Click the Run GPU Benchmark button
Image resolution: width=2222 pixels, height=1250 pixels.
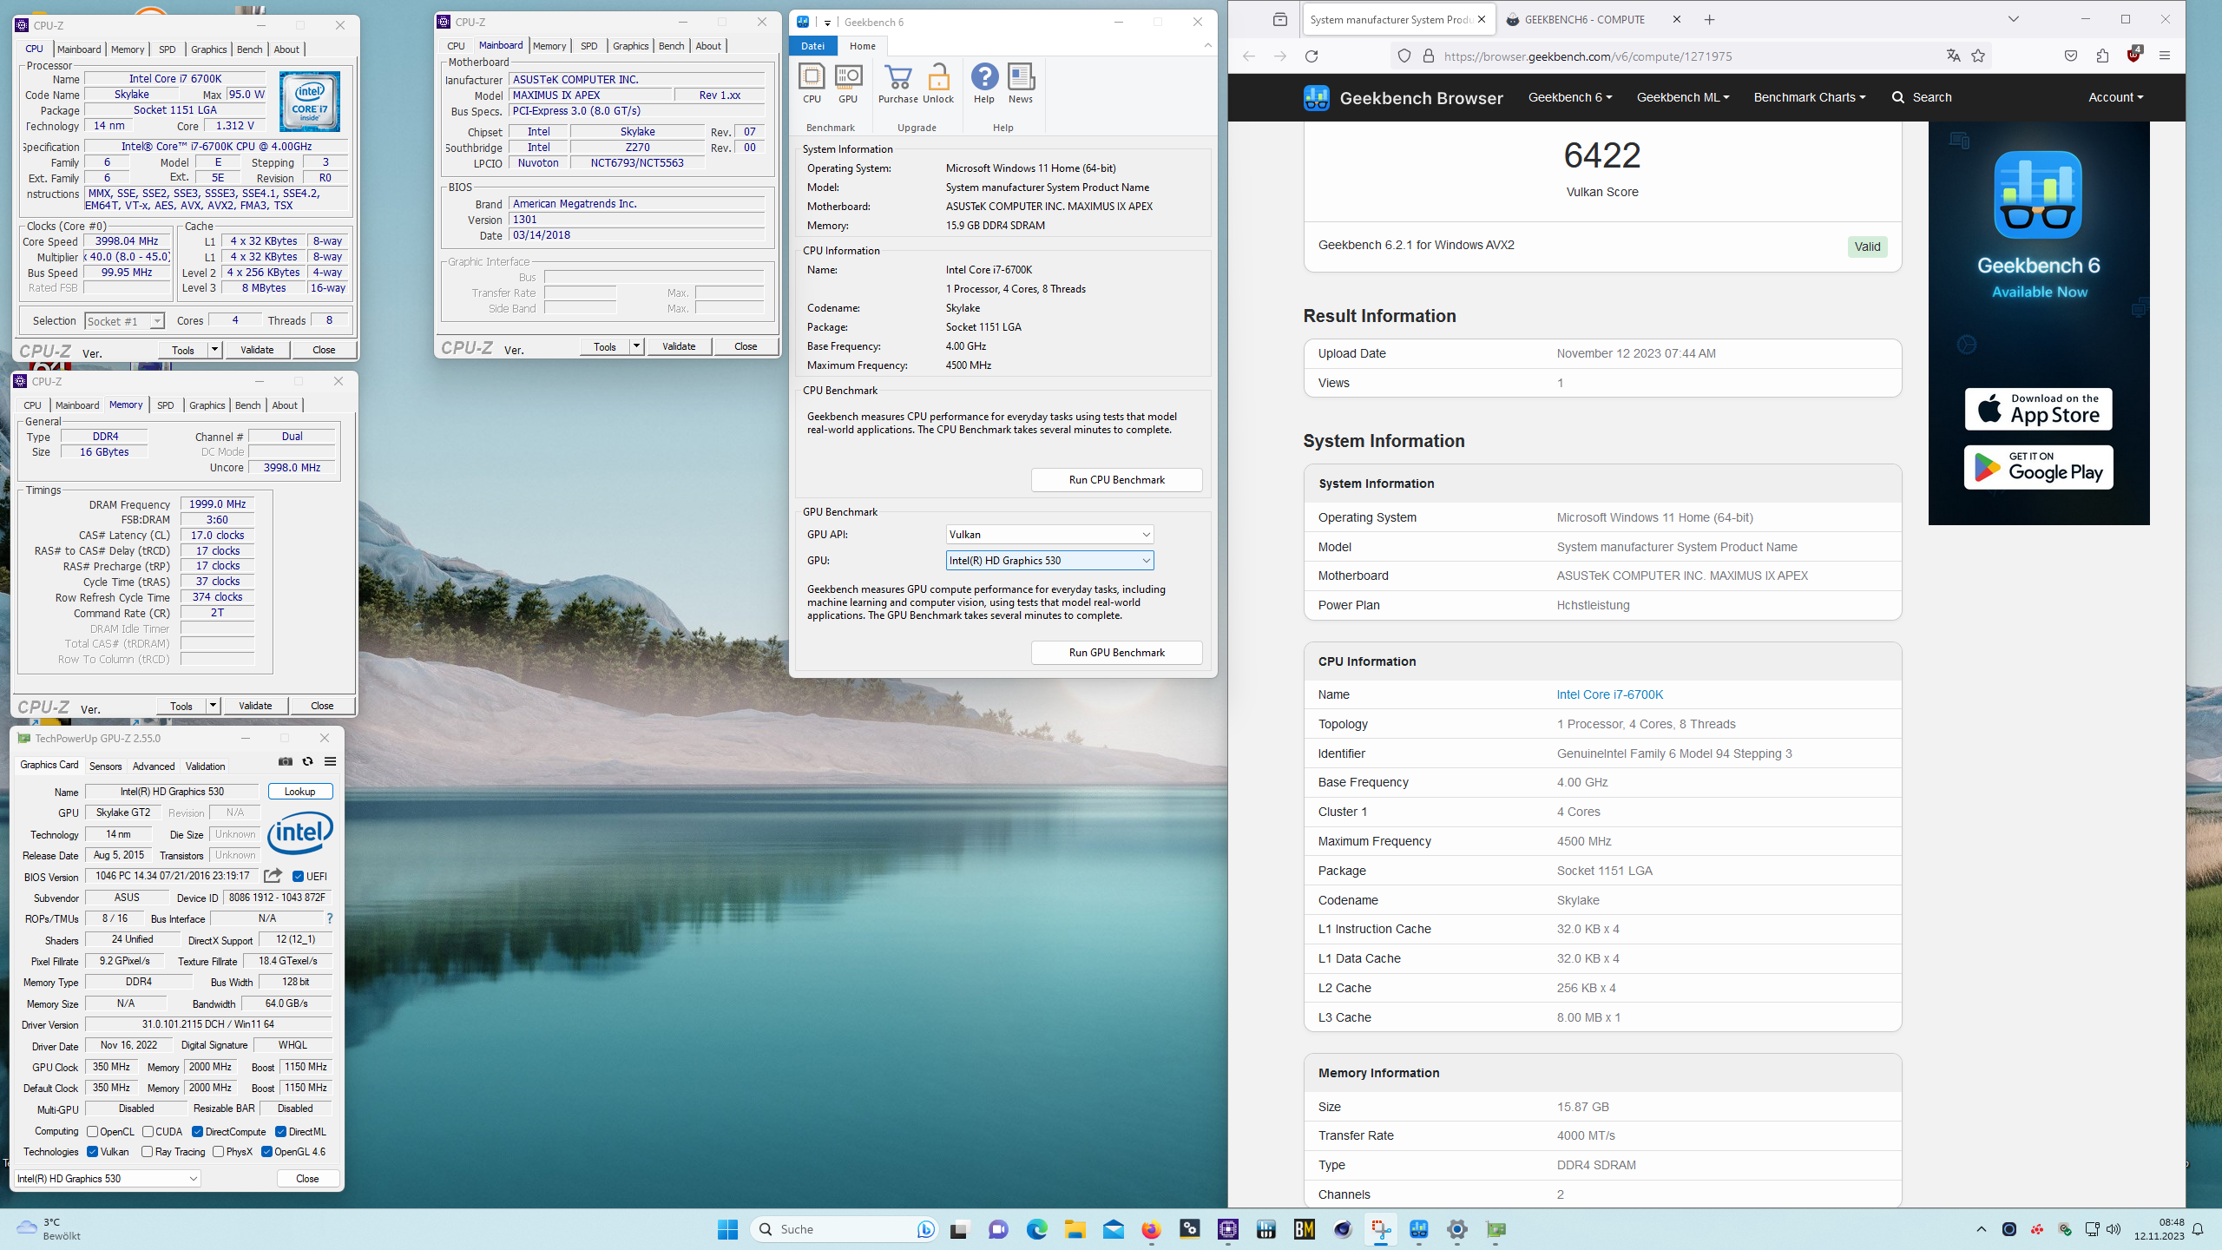pyautogui.click(x=1116, y=653)
